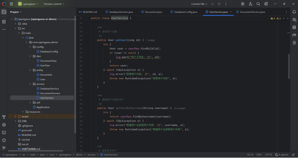The image size is (298, 158).
Task: Collapse the service package
Action: (x=30, y=84)
